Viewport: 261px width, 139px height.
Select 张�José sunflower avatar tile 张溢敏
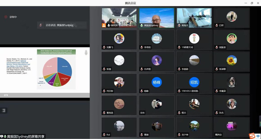232,62
